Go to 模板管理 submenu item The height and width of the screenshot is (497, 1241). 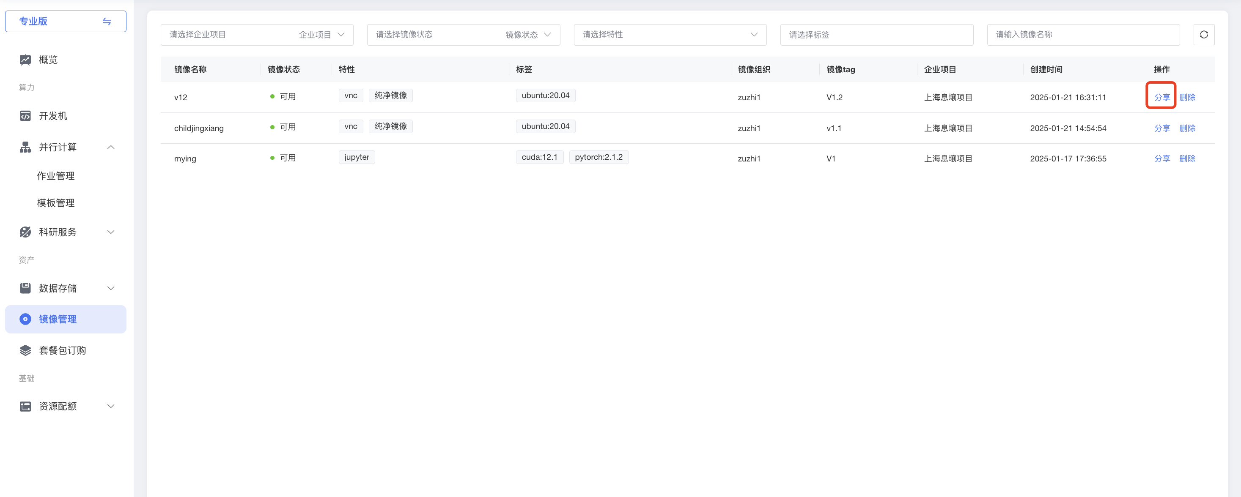56,203
